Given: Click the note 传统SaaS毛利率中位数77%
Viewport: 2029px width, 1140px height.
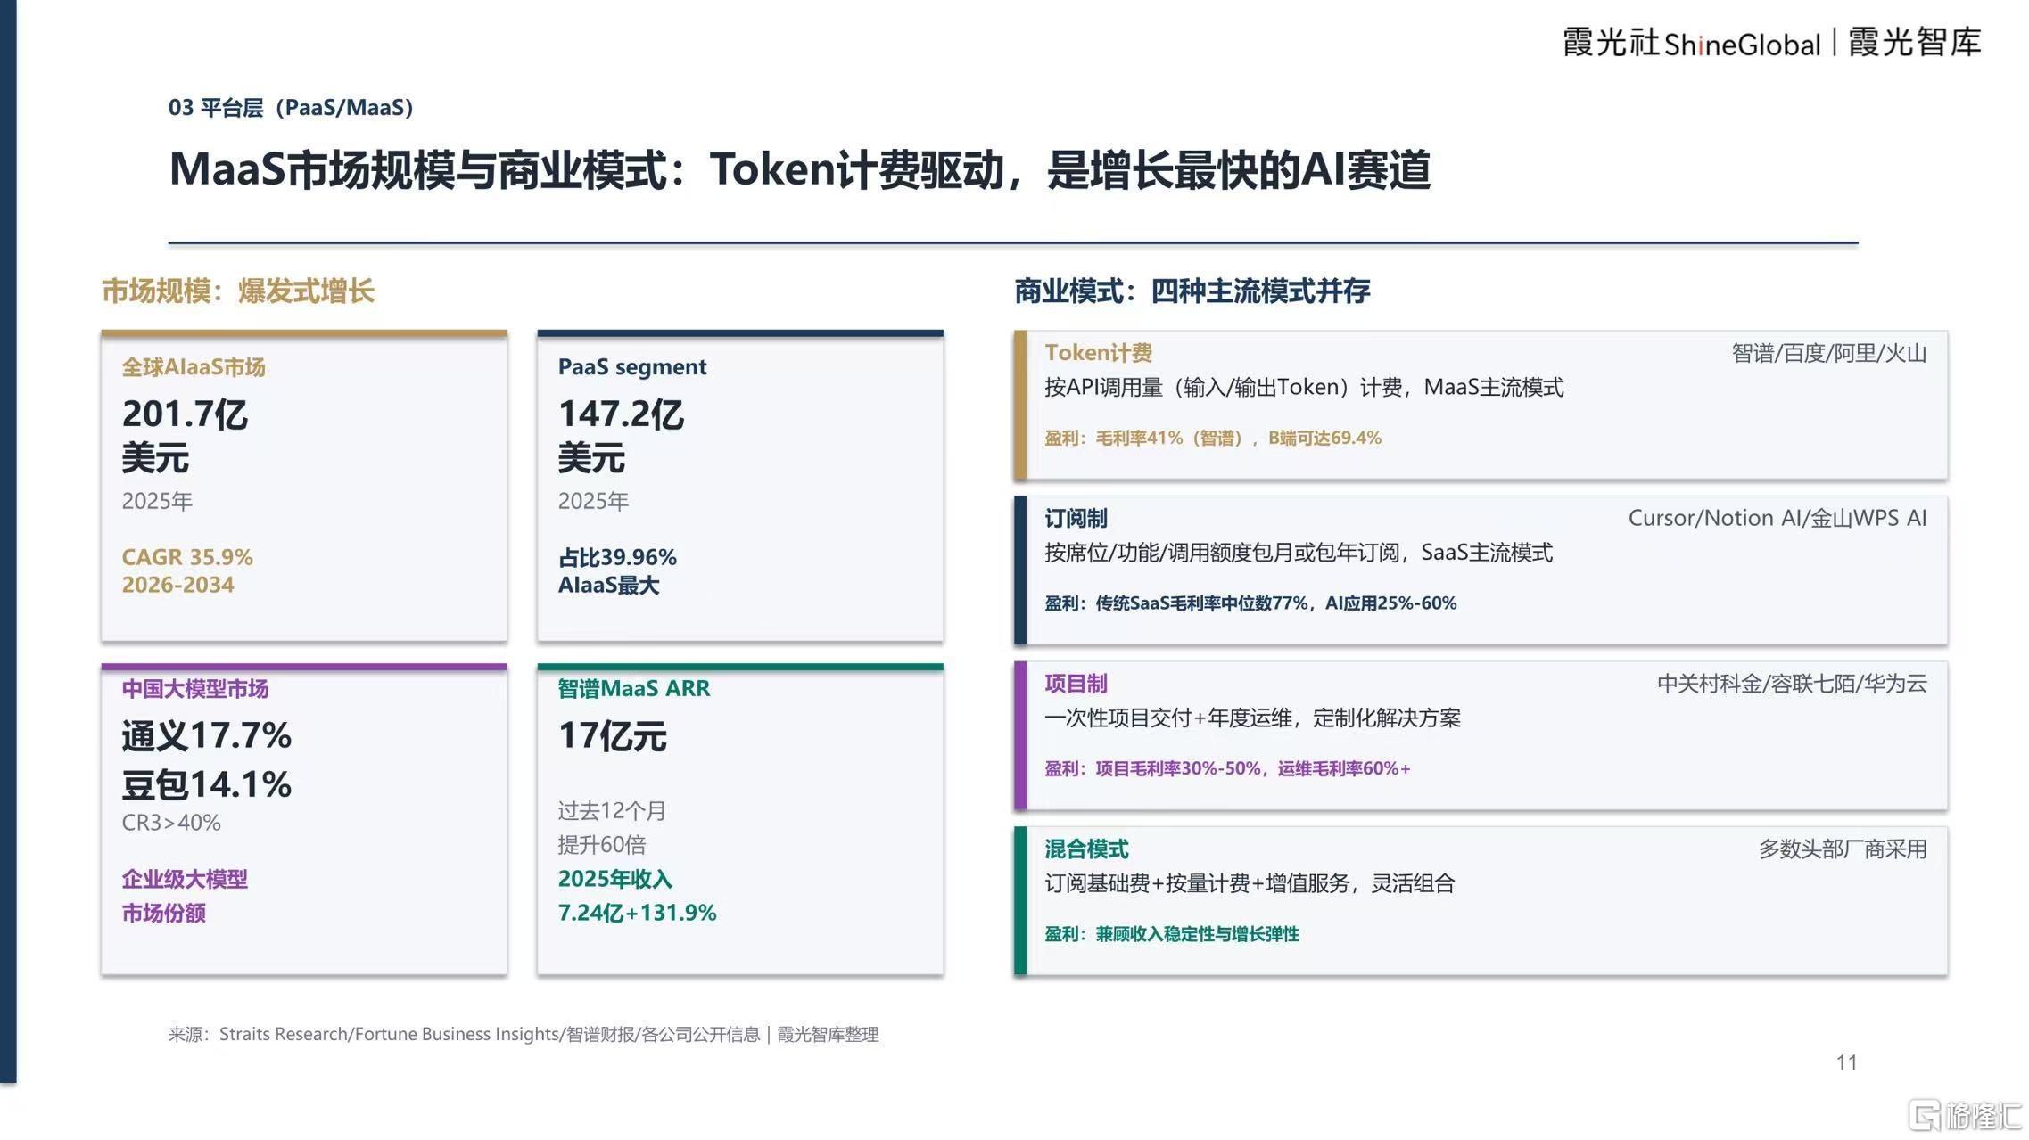Looking at the screenshot, I should pos(1202,603).
